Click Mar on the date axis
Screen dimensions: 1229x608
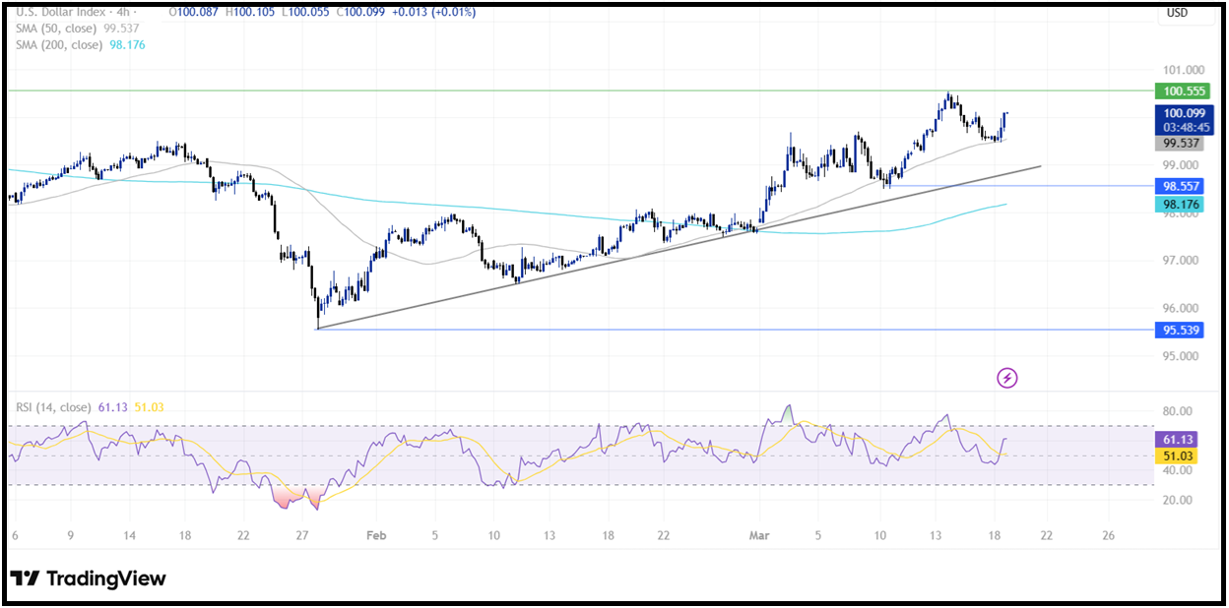[x=758, y=535]
